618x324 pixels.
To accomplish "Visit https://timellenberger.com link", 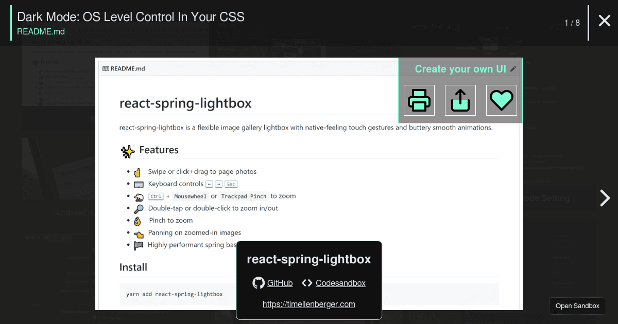I will point(309,304).
